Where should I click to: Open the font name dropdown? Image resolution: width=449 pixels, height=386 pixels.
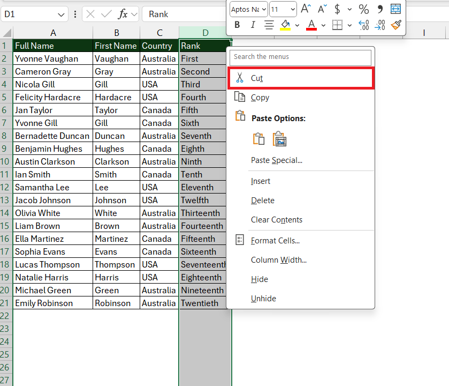[x=248, y=9]
